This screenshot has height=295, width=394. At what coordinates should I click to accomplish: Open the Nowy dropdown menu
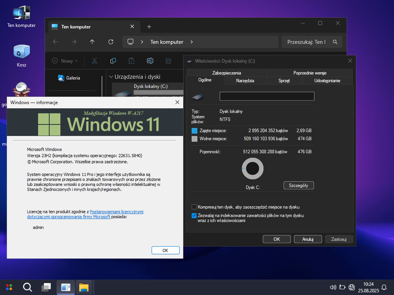tap(65, 61)
